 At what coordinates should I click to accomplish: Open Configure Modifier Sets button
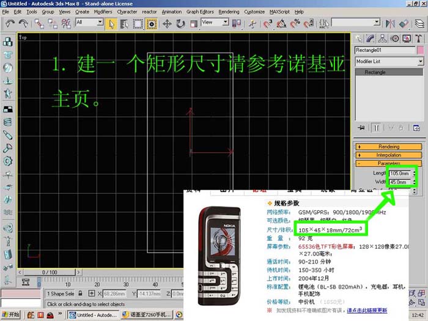[416, 127]
